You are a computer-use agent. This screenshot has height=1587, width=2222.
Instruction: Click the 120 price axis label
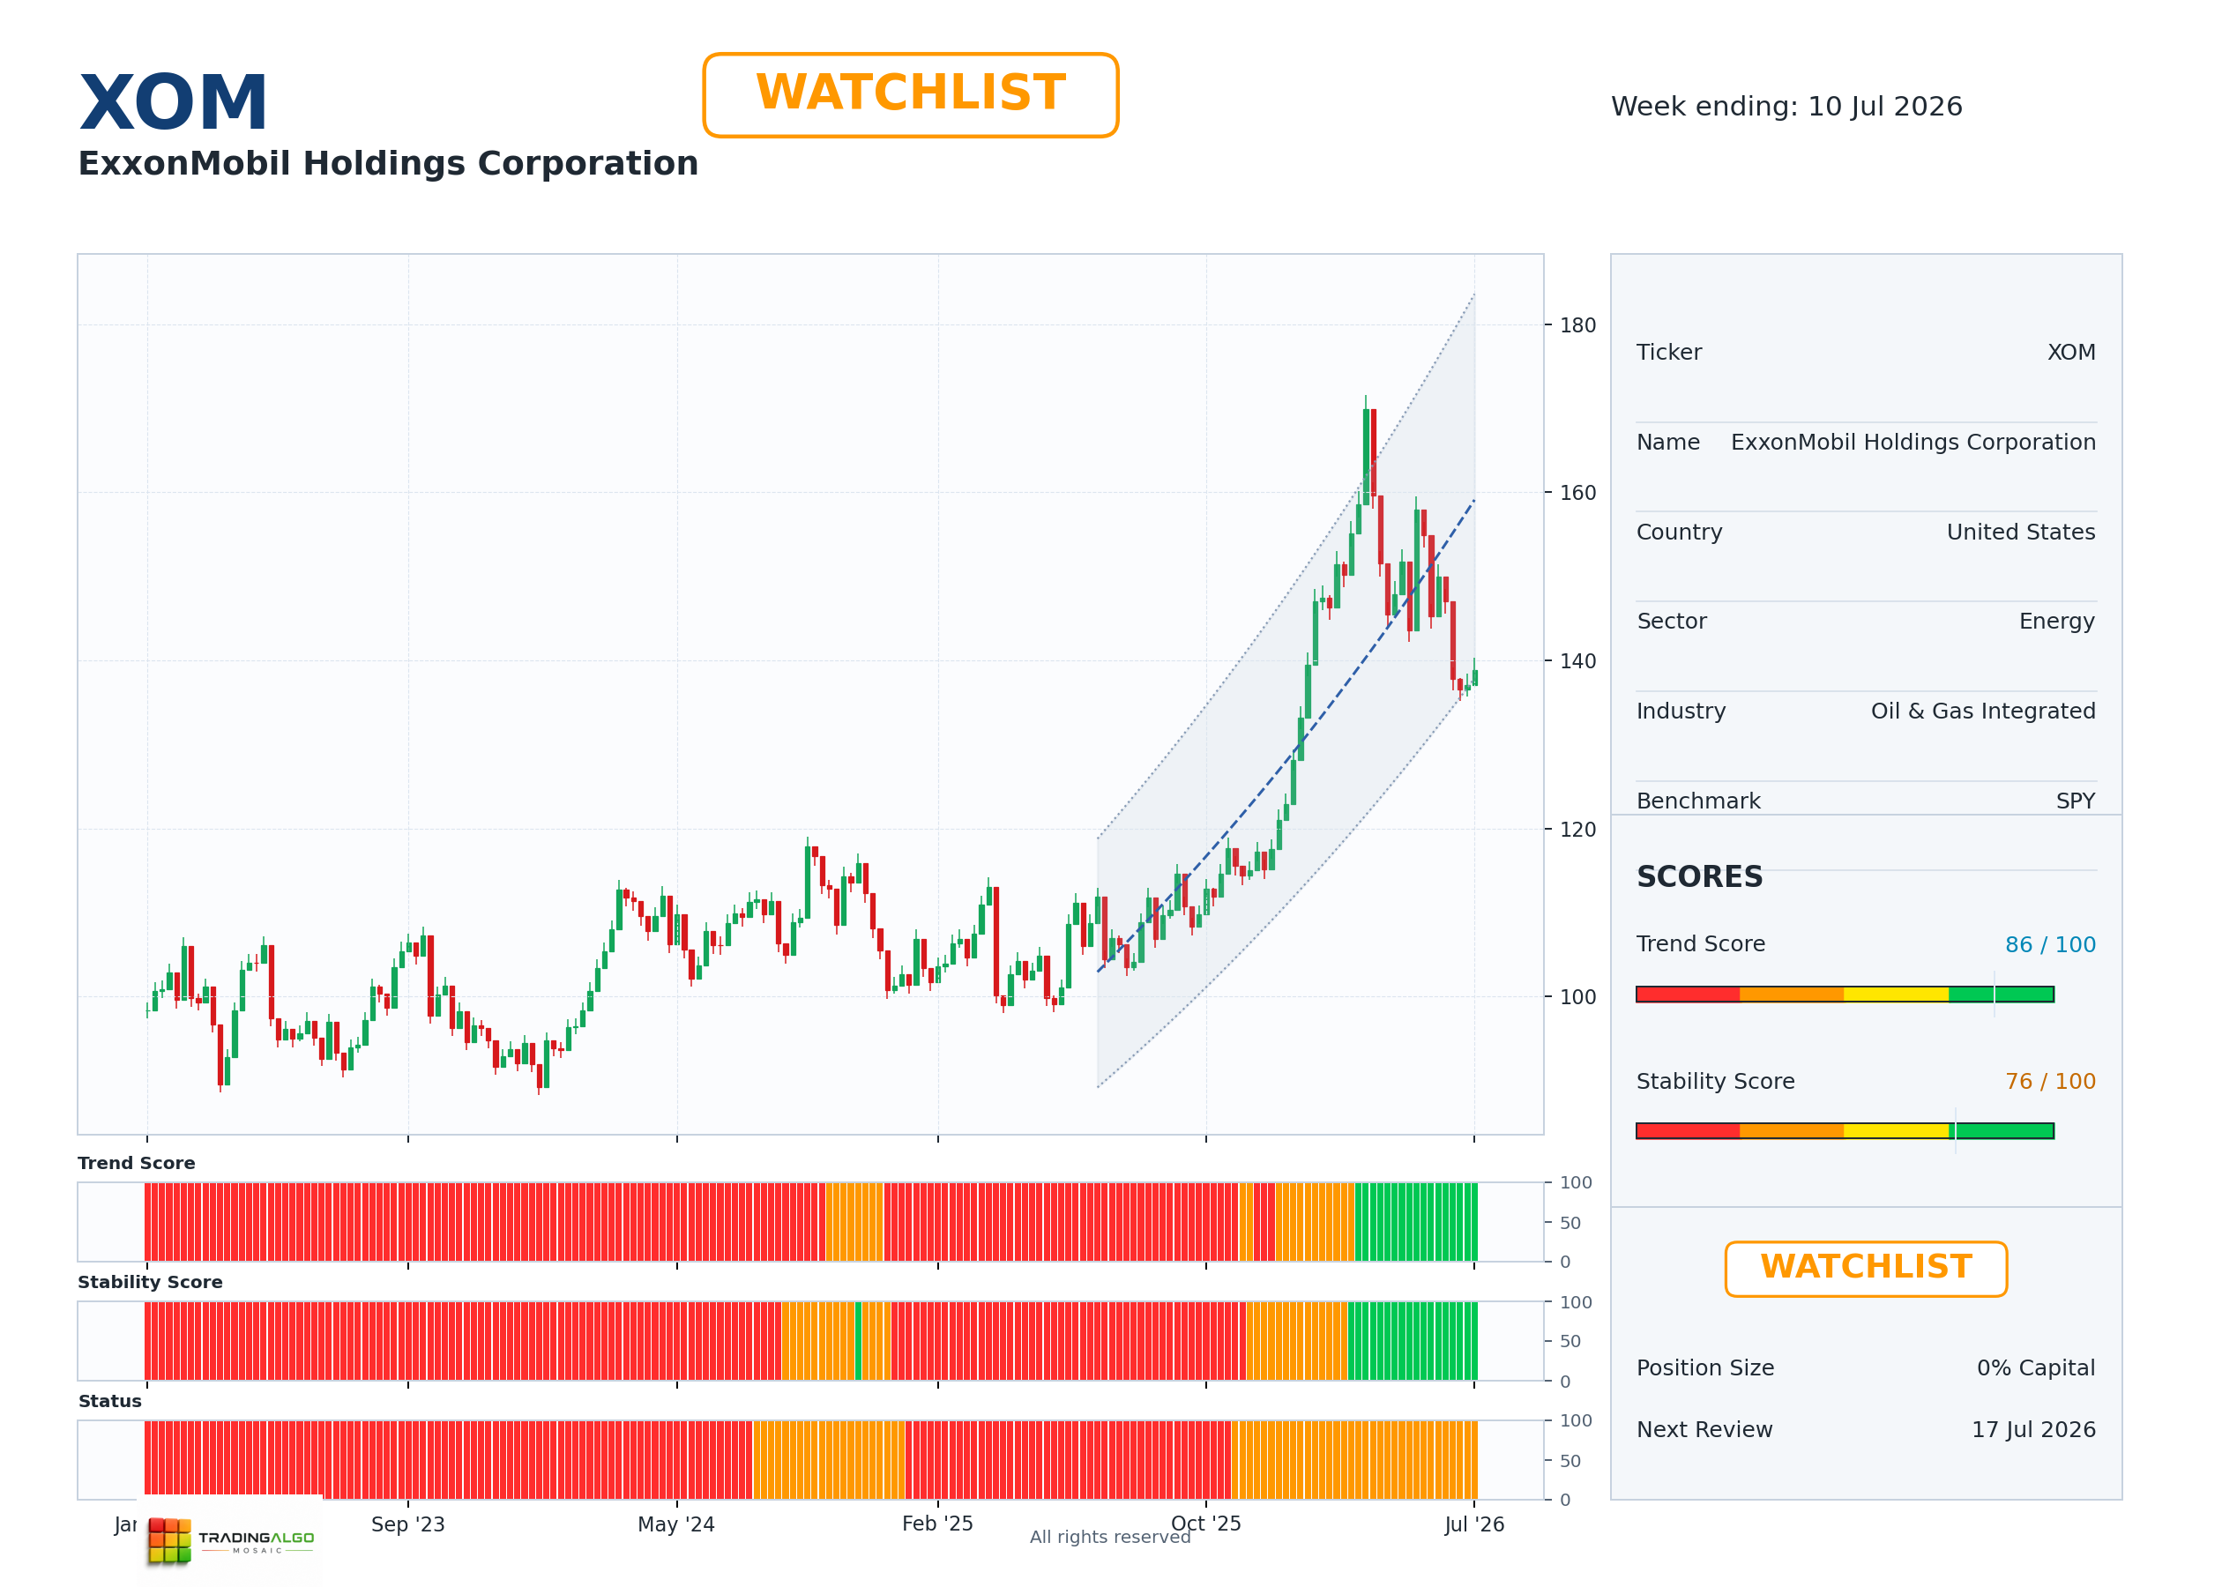pyautogui.click(x=1577, y=830)
